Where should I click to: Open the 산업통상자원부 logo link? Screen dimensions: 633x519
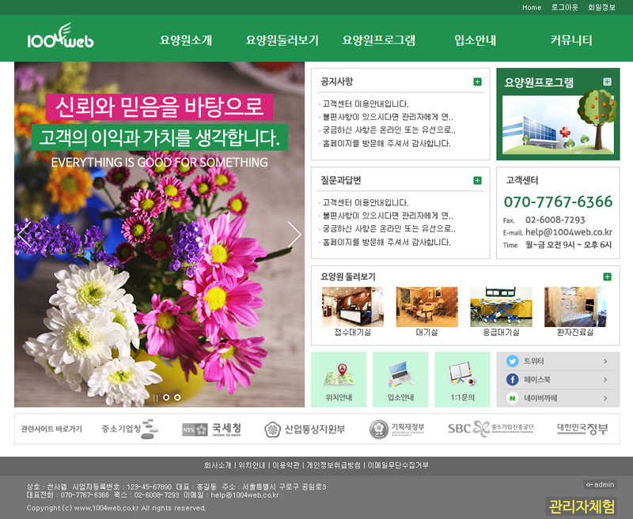click(305, 429)
